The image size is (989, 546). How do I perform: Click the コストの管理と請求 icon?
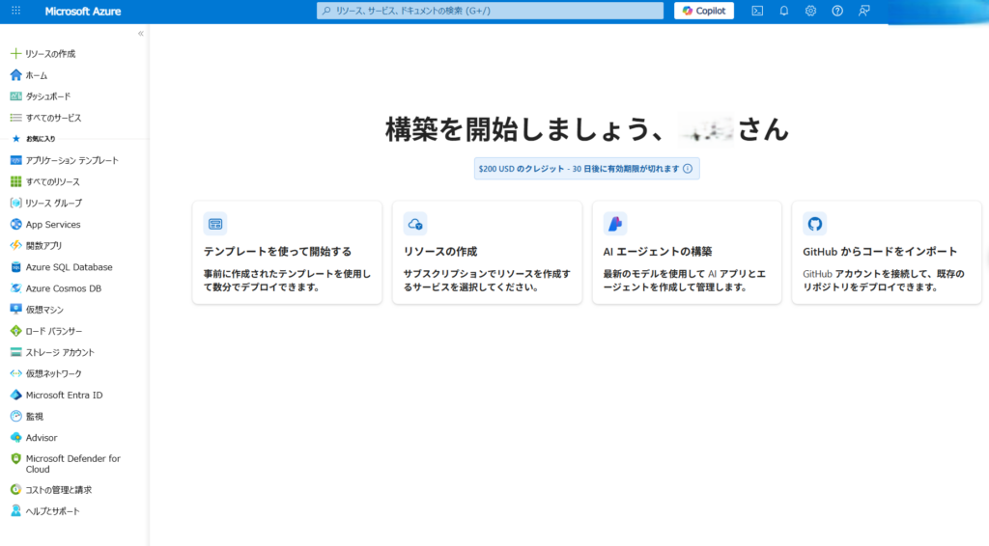[x=15, y=489]
